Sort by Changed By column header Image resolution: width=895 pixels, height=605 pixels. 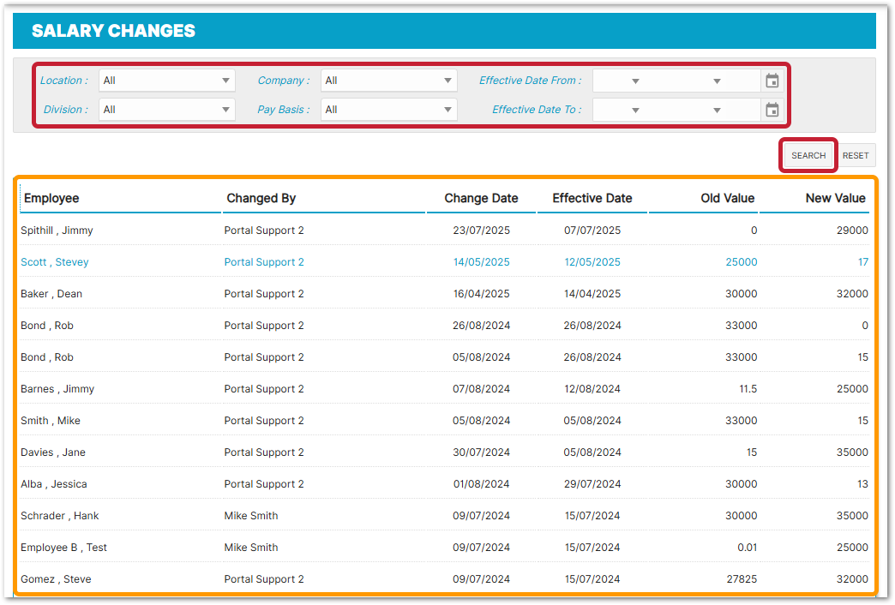click(261, 198)
